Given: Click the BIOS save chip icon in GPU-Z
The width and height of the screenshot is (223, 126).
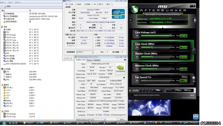Looking at the screenshot, I should click(124, 77).
